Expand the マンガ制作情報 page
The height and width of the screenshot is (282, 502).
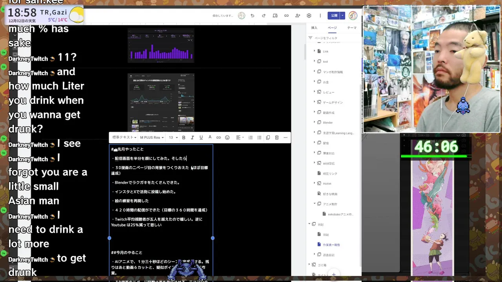[314, 72]
